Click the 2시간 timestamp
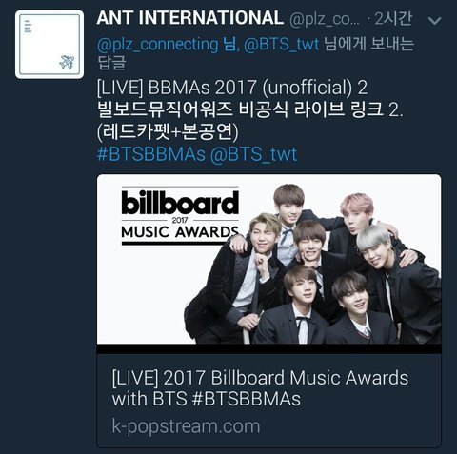 tap(393, 19)
